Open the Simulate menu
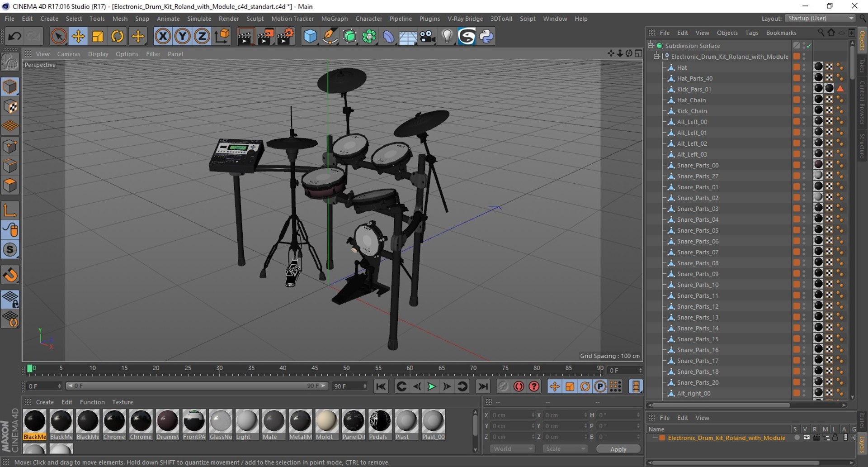 199,19
